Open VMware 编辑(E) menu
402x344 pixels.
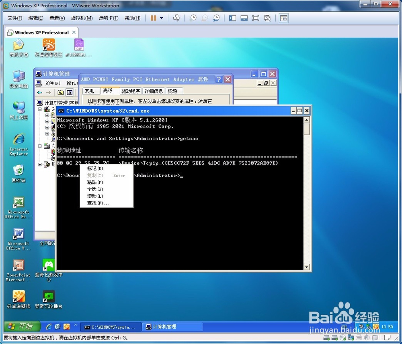pos(36,18)
